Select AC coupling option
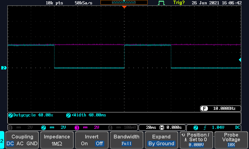The height and width of the screenshot is (149, 249). (20, 143)
